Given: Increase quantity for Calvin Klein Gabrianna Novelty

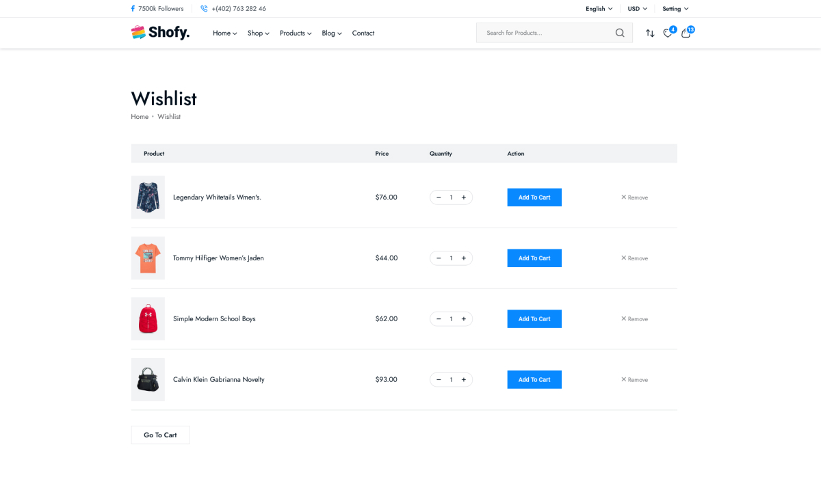Looking at the screenshot, I should tap(464, 380).
